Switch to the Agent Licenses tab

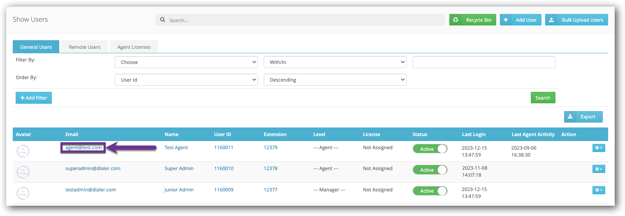(x=134, y=47)
